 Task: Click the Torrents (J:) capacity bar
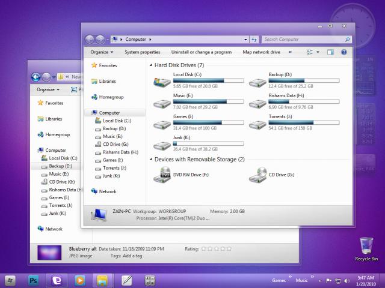(304, 122)
